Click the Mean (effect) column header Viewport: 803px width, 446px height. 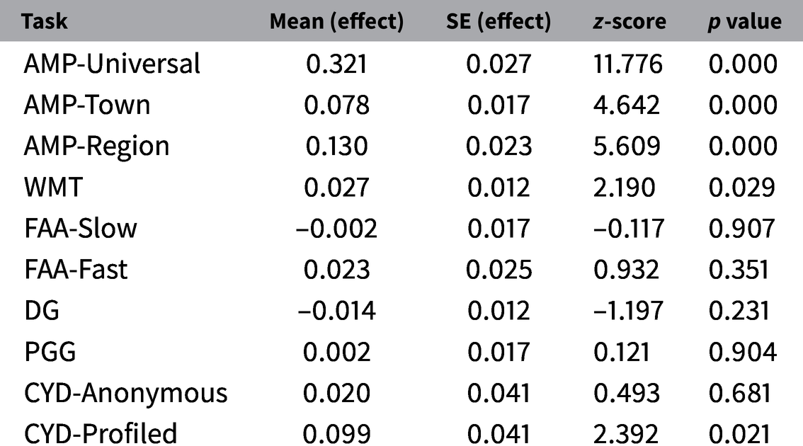click(x=336, y=21)
